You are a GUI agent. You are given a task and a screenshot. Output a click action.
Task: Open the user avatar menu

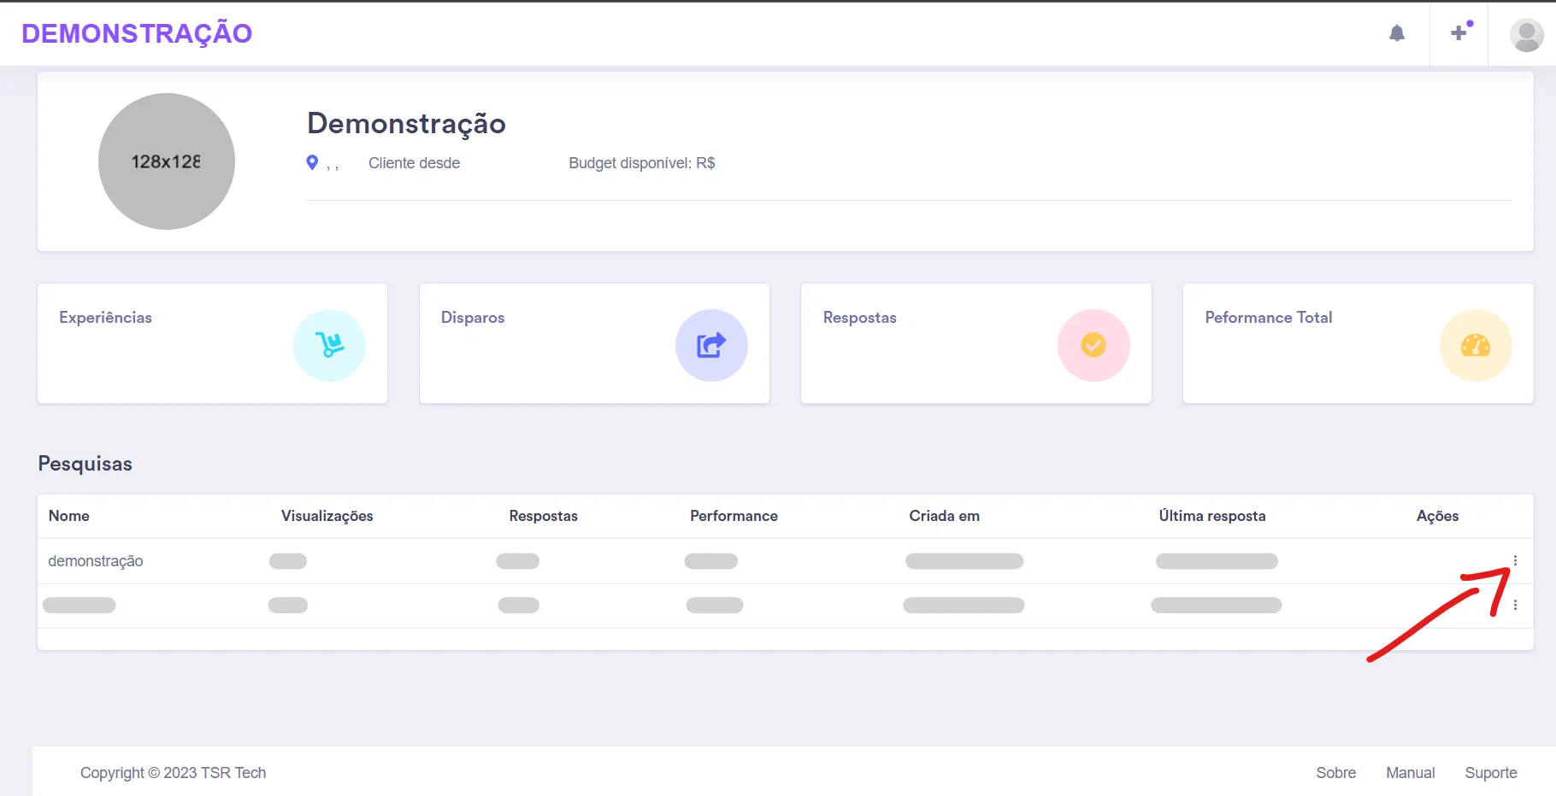1526,35
